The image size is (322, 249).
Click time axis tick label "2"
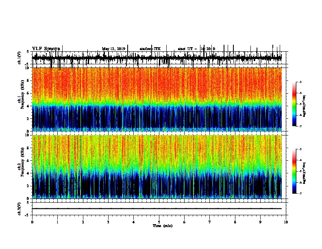pyautogui.click(x=83, y=222)
